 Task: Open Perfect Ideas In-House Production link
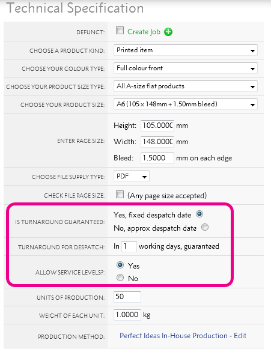[174, 336]
